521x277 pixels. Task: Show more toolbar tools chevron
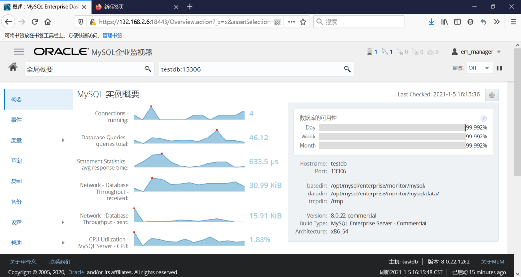pos(497,22)
